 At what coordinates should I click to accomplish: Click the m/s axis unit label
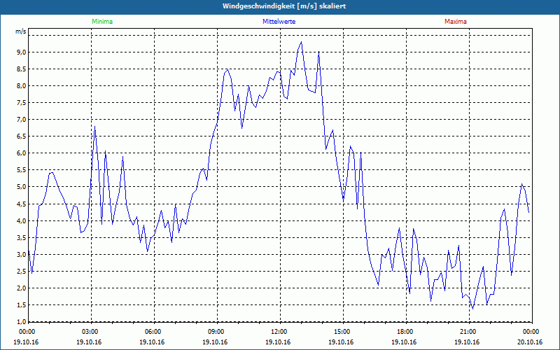click(21, 31)
